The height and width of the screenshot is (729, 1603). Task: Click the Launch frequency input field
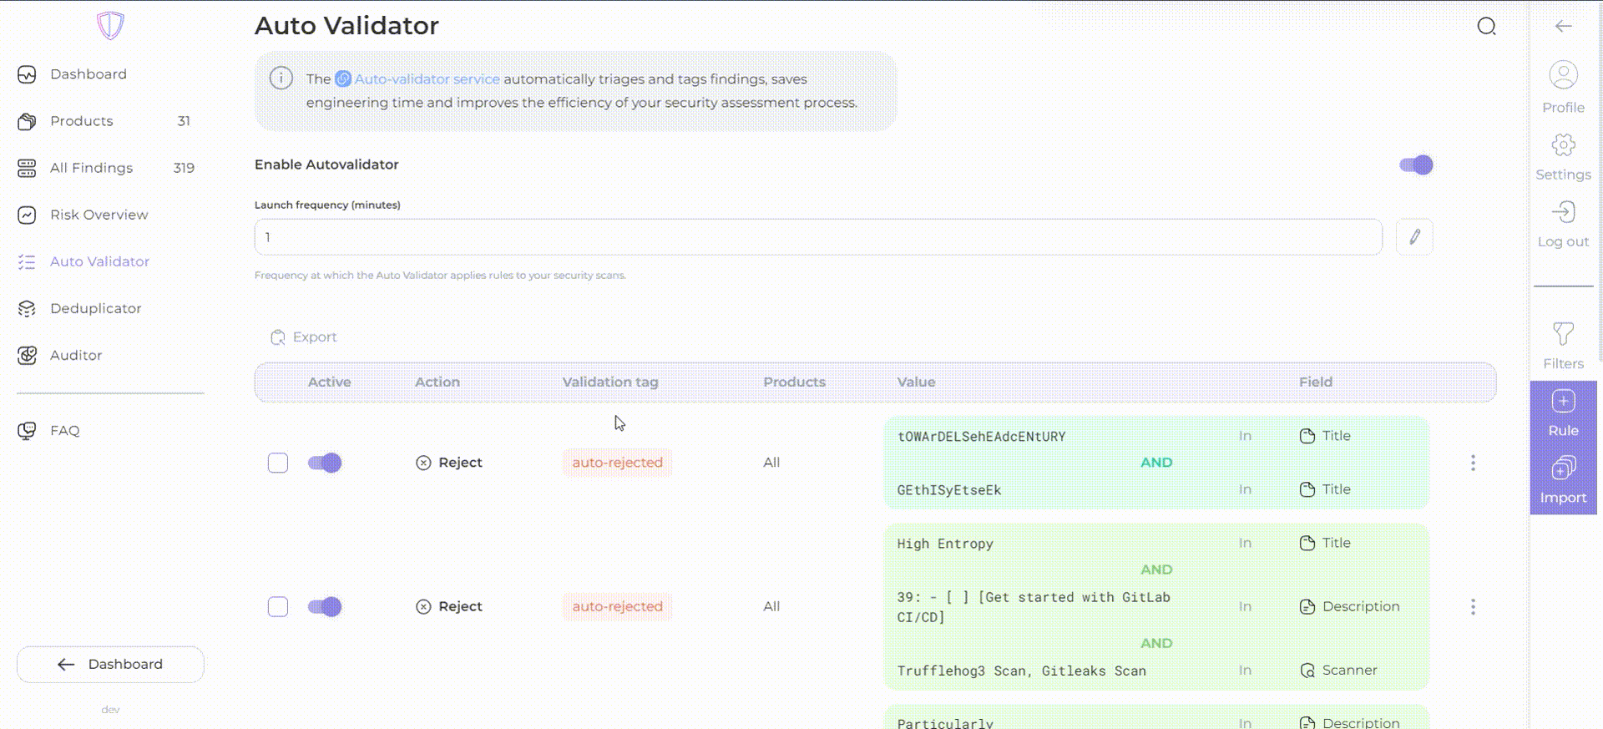click(x=817, y=237)
